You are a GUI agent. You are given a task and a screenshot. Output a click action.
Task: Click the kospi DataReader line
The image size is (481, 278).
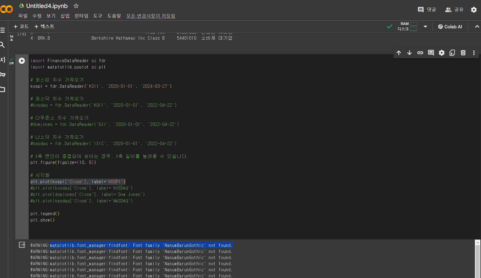tap(101, 86)
